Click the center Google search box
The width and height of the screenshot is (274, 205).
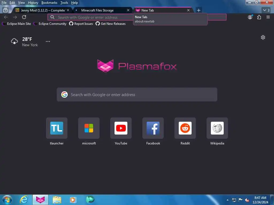[x=137, y=94]
